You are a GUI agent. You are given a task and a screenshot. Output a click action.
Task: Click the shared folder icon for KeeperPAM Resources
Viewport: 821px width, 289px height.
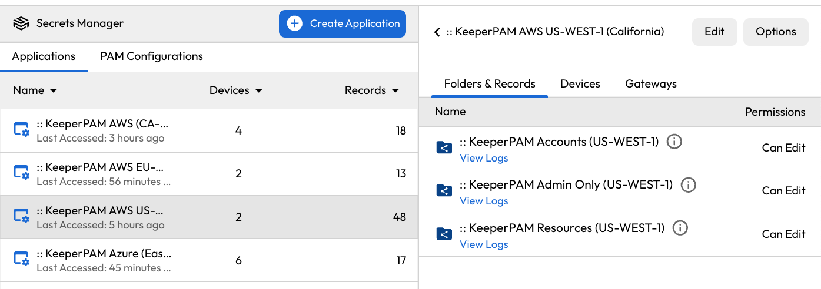444,234
